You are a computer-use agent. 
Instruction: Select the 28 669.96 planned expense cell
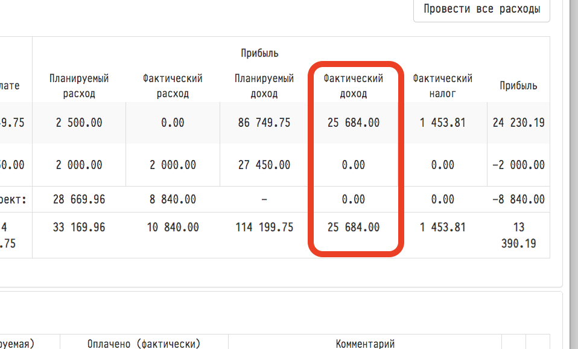[x=79, y=199]
